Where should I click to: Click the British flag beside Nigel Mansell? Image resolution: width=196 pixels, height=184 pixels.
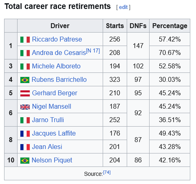coord(25,107)
